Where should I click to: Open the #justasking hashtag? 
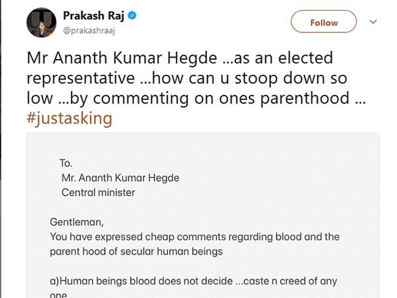[69, 119]
